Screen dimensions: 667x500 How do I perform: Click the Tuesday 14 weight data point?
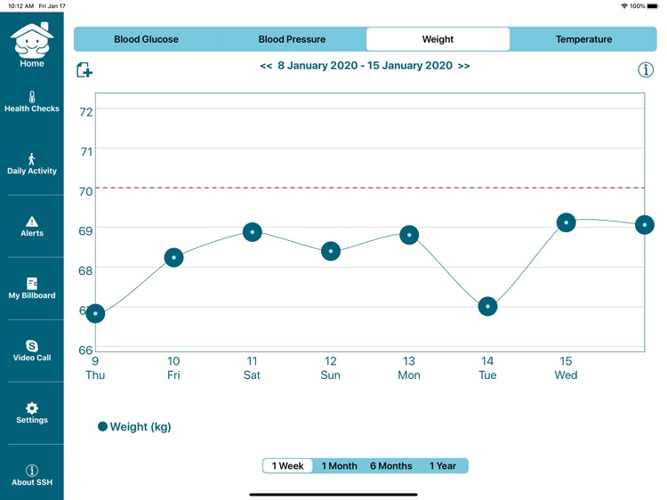coord(487,306)
